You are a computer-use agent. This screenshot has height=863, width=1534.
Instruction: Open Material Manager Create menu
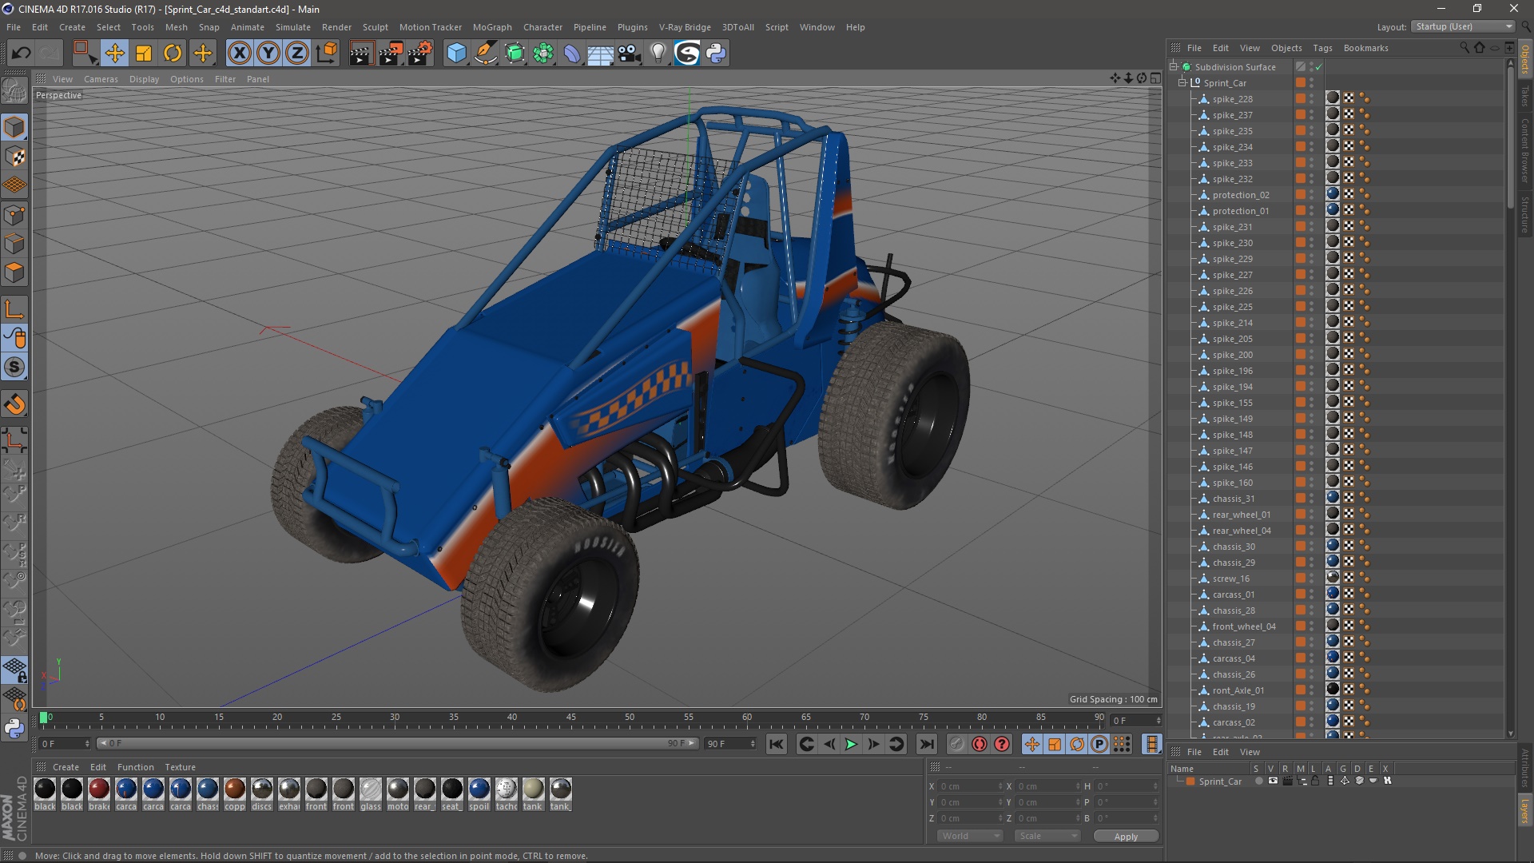[66, 767]
